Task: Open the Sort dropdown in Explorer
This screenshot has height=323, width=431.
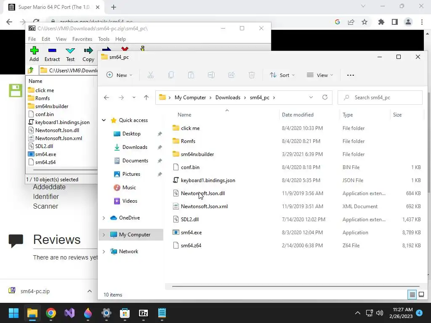Action: (x=282, y=75)
